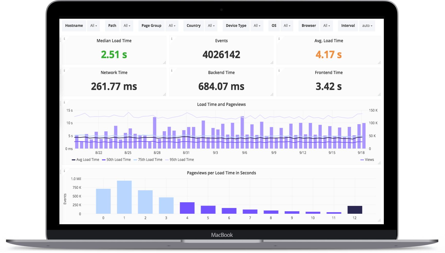This screenshot has height=253, width=445.
Task: Open the Path All dropdown
Action: (127, 26)
